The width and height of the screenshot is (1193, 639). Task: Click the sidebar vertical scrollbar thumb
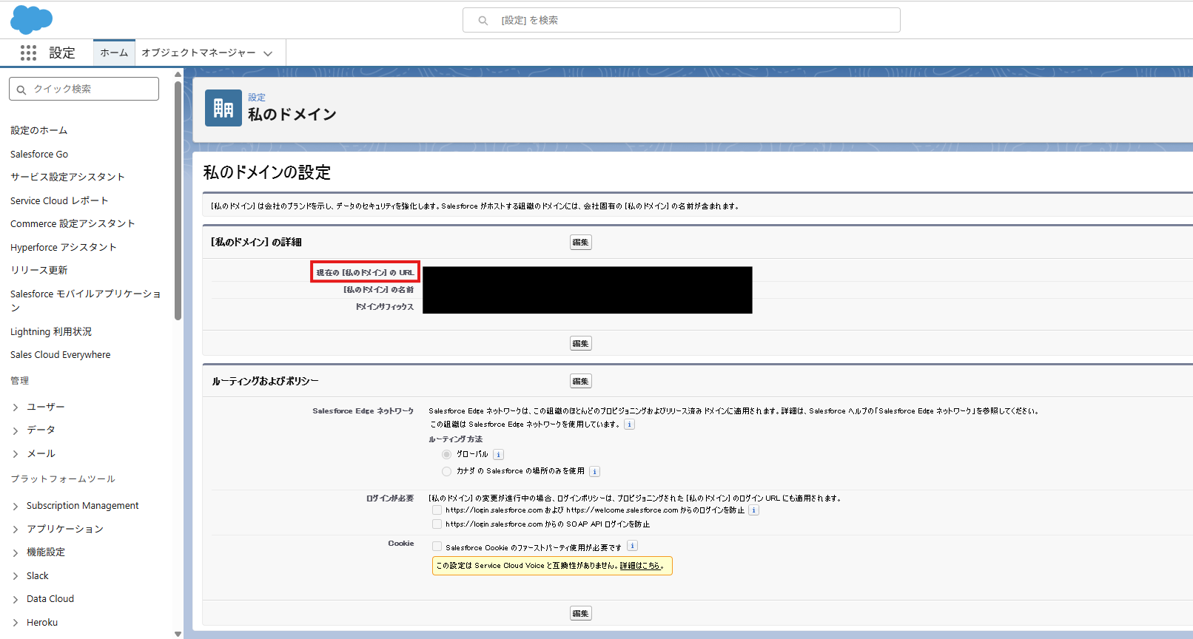pyautogui.click(x=178, y=200)
